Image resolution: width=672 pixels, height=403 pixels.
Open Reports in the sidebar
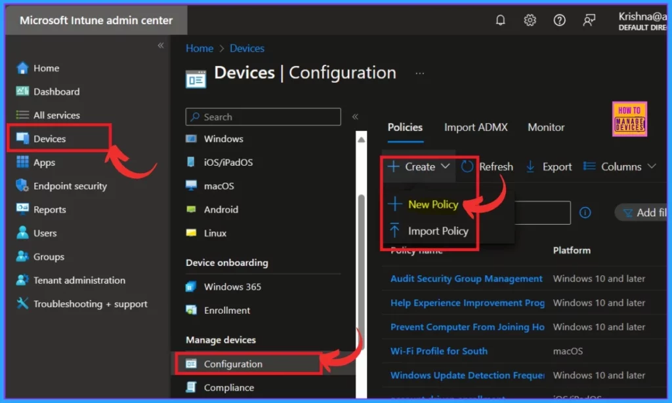[x=50, y=210]
